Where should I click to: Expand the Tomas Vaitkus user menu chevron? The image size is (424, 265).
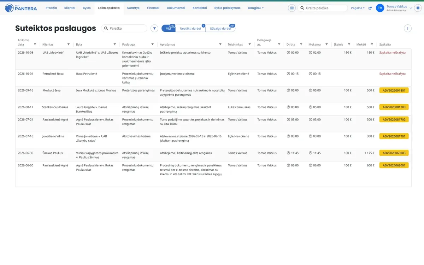[411, 8]
